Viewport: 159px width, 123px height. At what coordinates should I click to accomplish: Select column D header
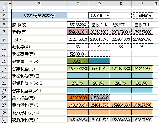pos(99,3)
